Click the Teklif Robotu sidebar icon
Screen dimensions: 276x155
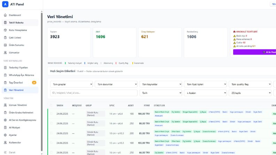pyautogui.click(x=5, y=23)
